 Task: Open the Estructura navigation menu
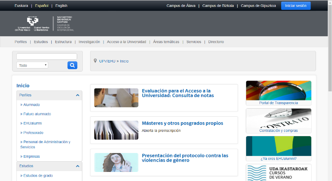pyautogui.click(x=63, y=42)
